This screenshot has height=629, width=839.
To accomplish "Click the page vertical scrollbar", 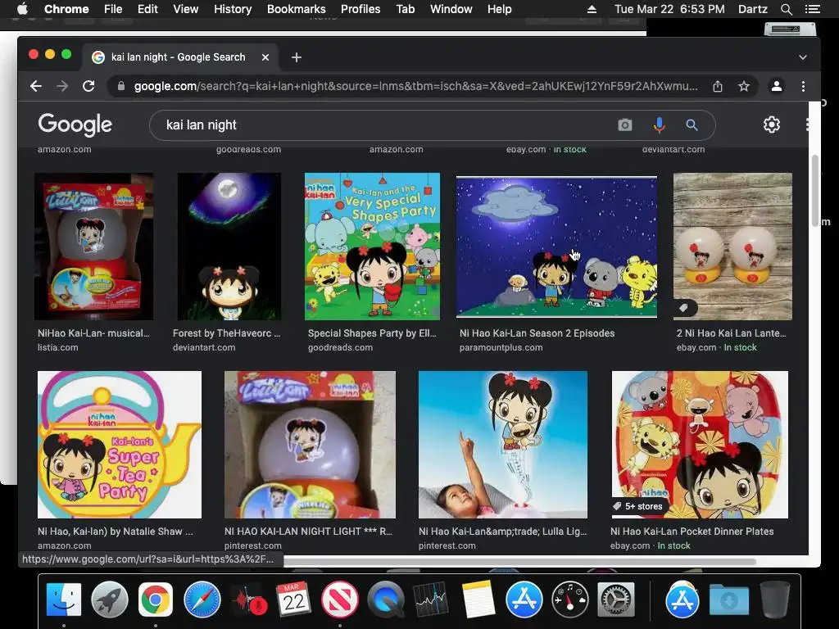I will (x=814, y=191).
